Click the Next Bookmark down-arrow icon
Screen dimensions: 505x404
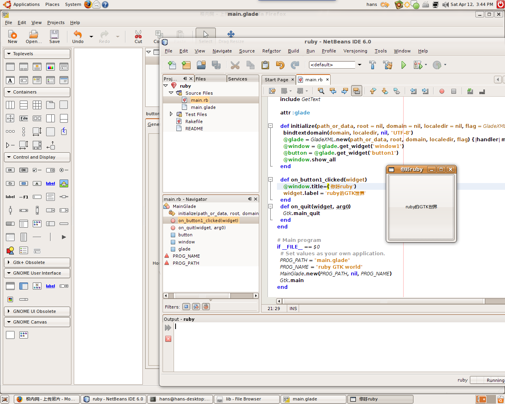click(x=385, y=91)
